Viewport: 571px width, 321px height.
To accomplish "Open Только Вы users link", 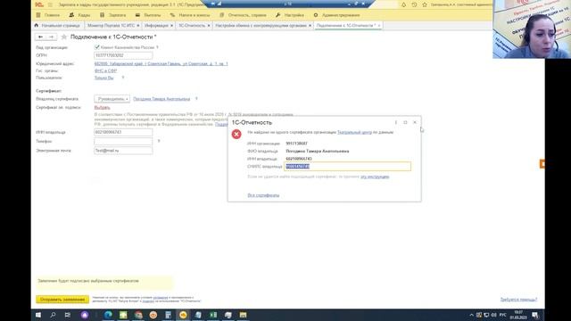I will click(103, 78).
